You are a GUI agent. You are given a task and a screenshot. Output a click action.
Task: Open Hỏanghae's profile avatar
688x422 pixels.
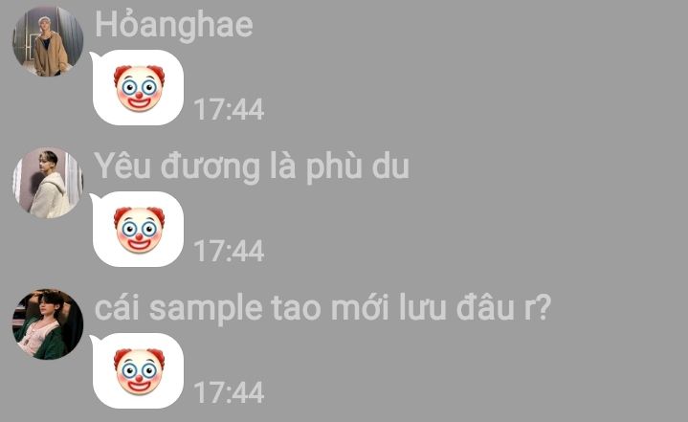click(48, 41)
